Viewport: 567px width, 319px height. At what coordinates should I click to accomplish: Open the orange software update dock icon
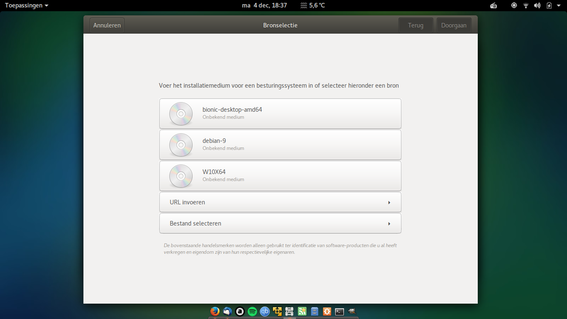[327, 311]
